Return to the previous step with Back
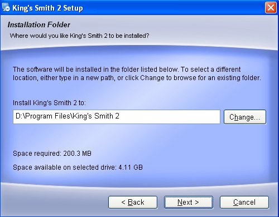This screenshot has height=217, width=279. click(x=133, y=202)
